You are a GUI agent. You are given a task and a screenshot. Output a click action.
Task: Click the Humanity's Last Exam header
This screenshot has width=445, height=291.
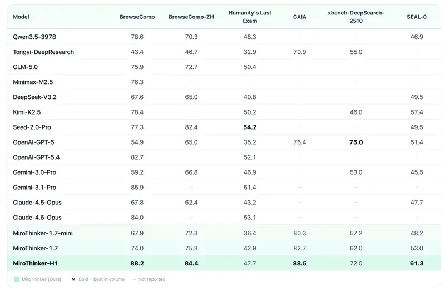pyautogui.click(x=250, y=17)
